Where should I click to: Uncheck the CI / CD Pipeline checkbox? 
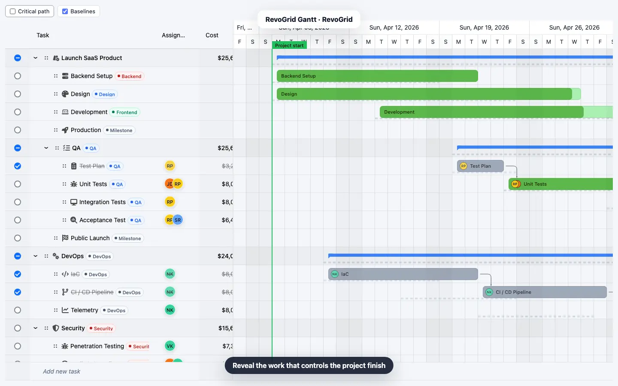point(18,292)
